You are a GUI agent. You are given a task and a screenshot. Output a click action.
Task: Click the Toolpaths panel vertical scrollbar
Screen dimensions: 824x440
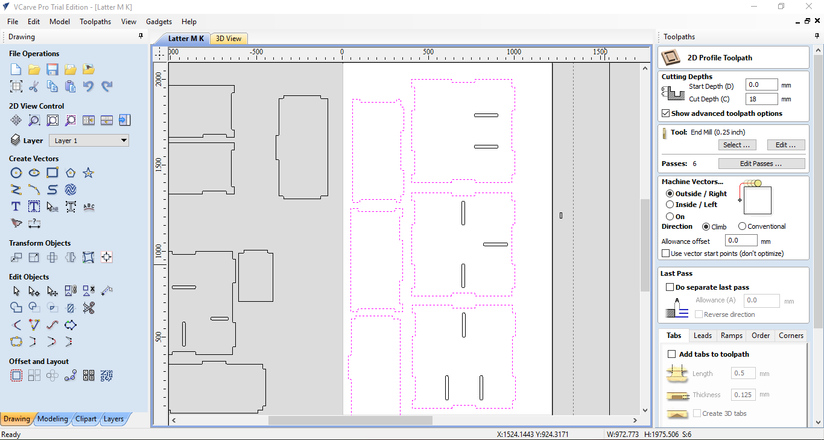[x=818, y=193]
